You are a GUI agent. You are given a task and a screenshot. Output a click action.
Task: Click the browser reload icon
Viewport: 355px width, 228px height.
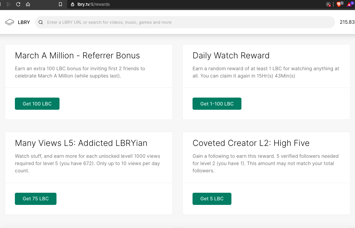(x=18, y=4)
